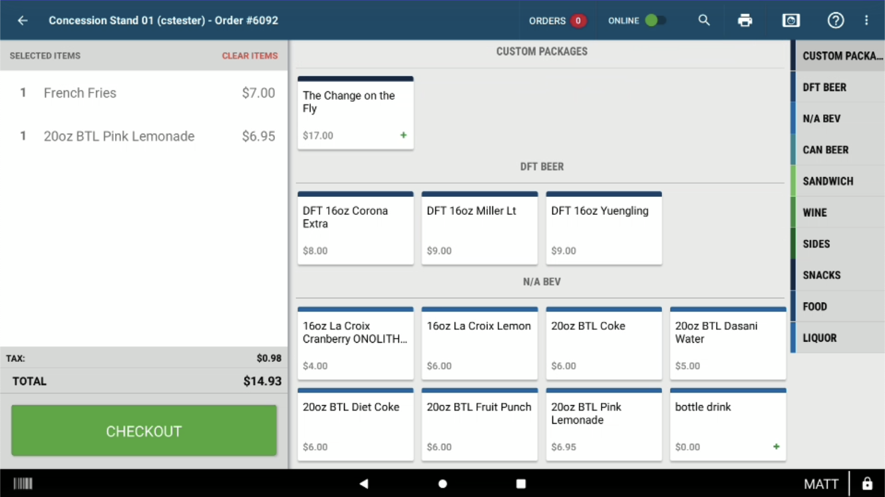Add 20oz BTL Dasani Water item
This screenshot has height=497, width=885.
(728, 343)
